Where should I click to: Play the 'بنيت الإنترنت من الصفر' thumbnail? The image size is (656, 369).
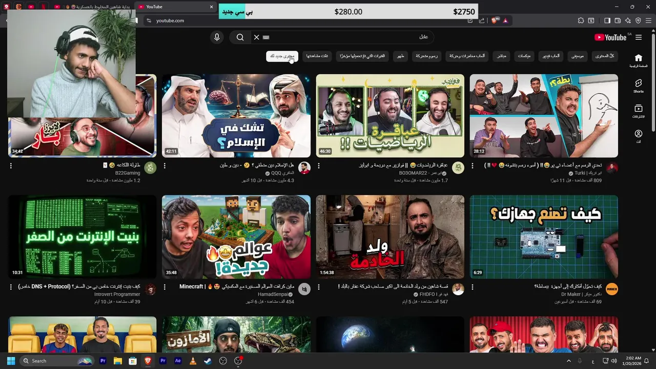tap(82, 237)
